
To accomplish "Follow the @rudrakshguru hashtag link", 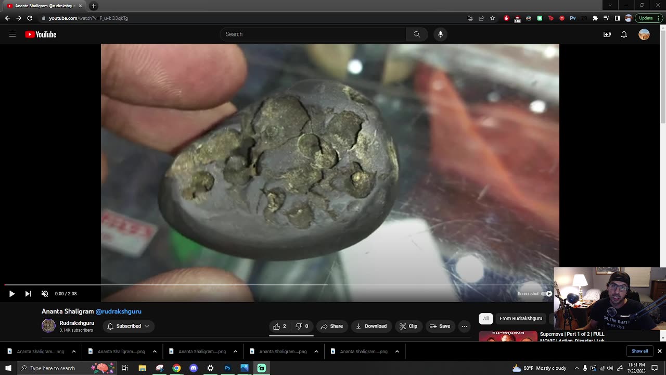I will point(119,311).
